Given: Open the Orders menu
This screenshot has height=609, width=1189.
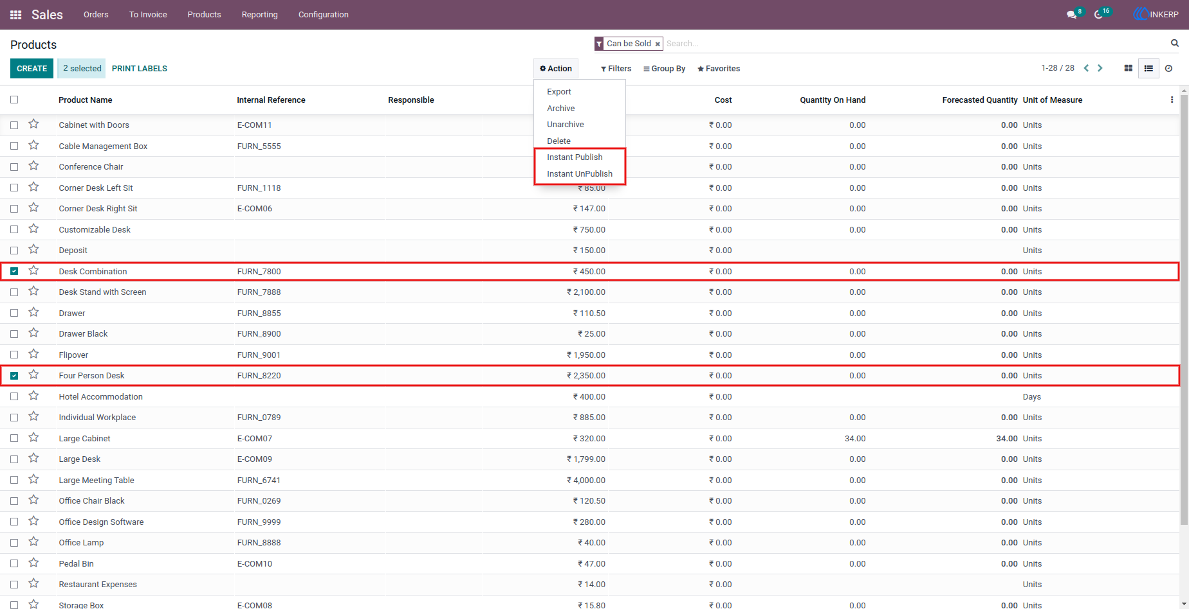Looking at the screenshot, I should coord(96,15).
